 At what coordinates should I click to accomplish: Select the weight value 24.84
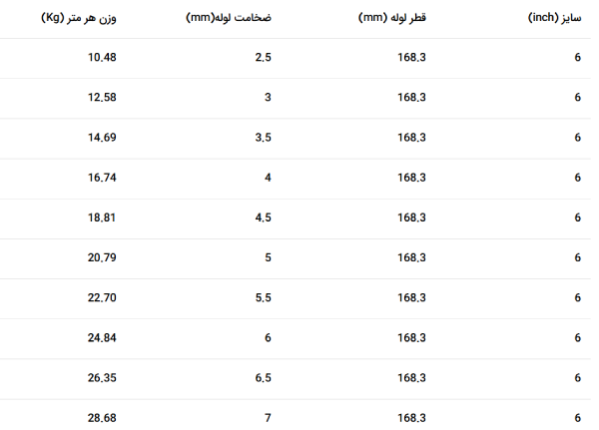coord(102,338)
